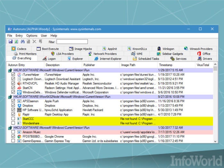
Task: Uncheck the iTunesHelper checkbox
Action: [13, 75]
